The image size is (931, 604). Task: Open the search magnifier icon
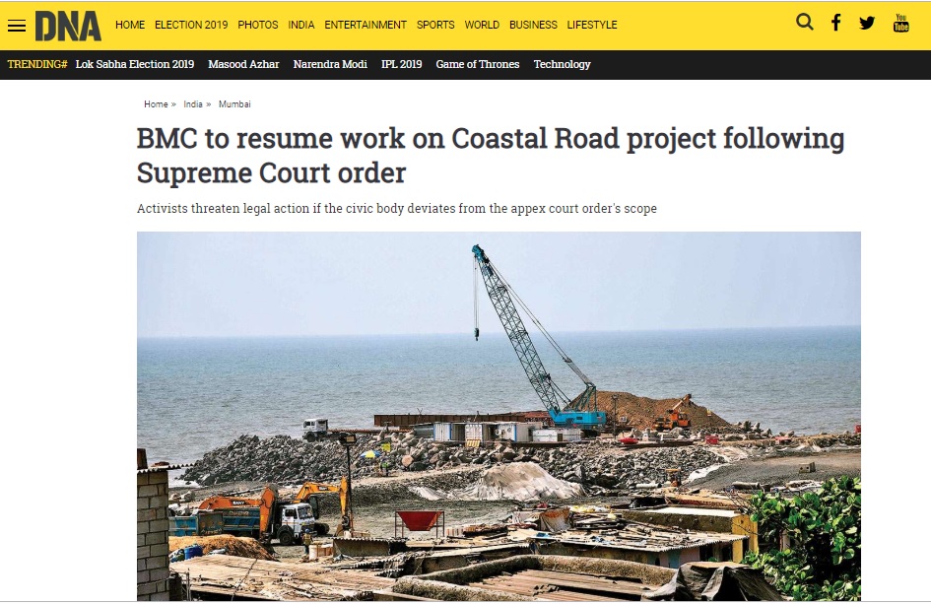pyautogui.click(x=805, y=23)
